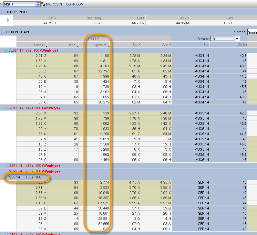The width and height of the screenshot is (257, 235).
Task: Collapse the AUG4 14 Weeklys expiration
Action: tap(6, 50)
